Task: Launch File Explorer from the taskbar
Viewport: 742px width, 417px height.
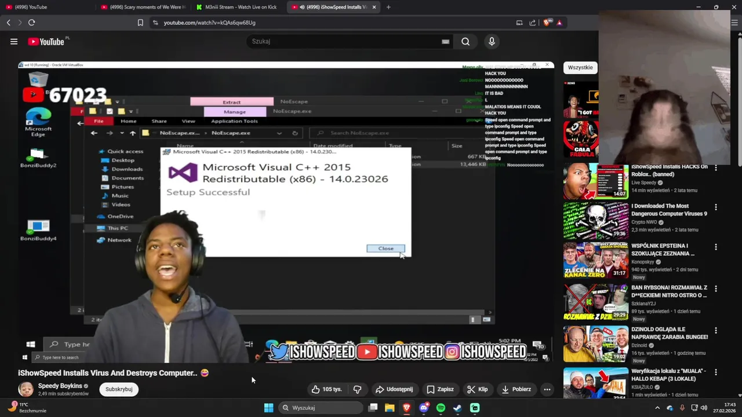Action: 390,408
